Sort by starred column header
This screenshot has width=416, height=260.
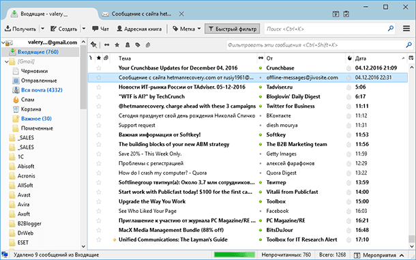99,58
